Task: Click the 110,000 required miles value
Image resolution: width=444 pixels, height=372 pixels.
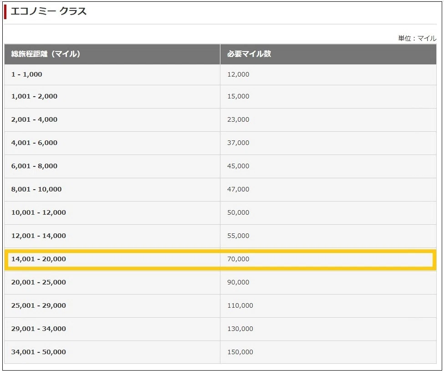Action: click(x=240, y=305)
